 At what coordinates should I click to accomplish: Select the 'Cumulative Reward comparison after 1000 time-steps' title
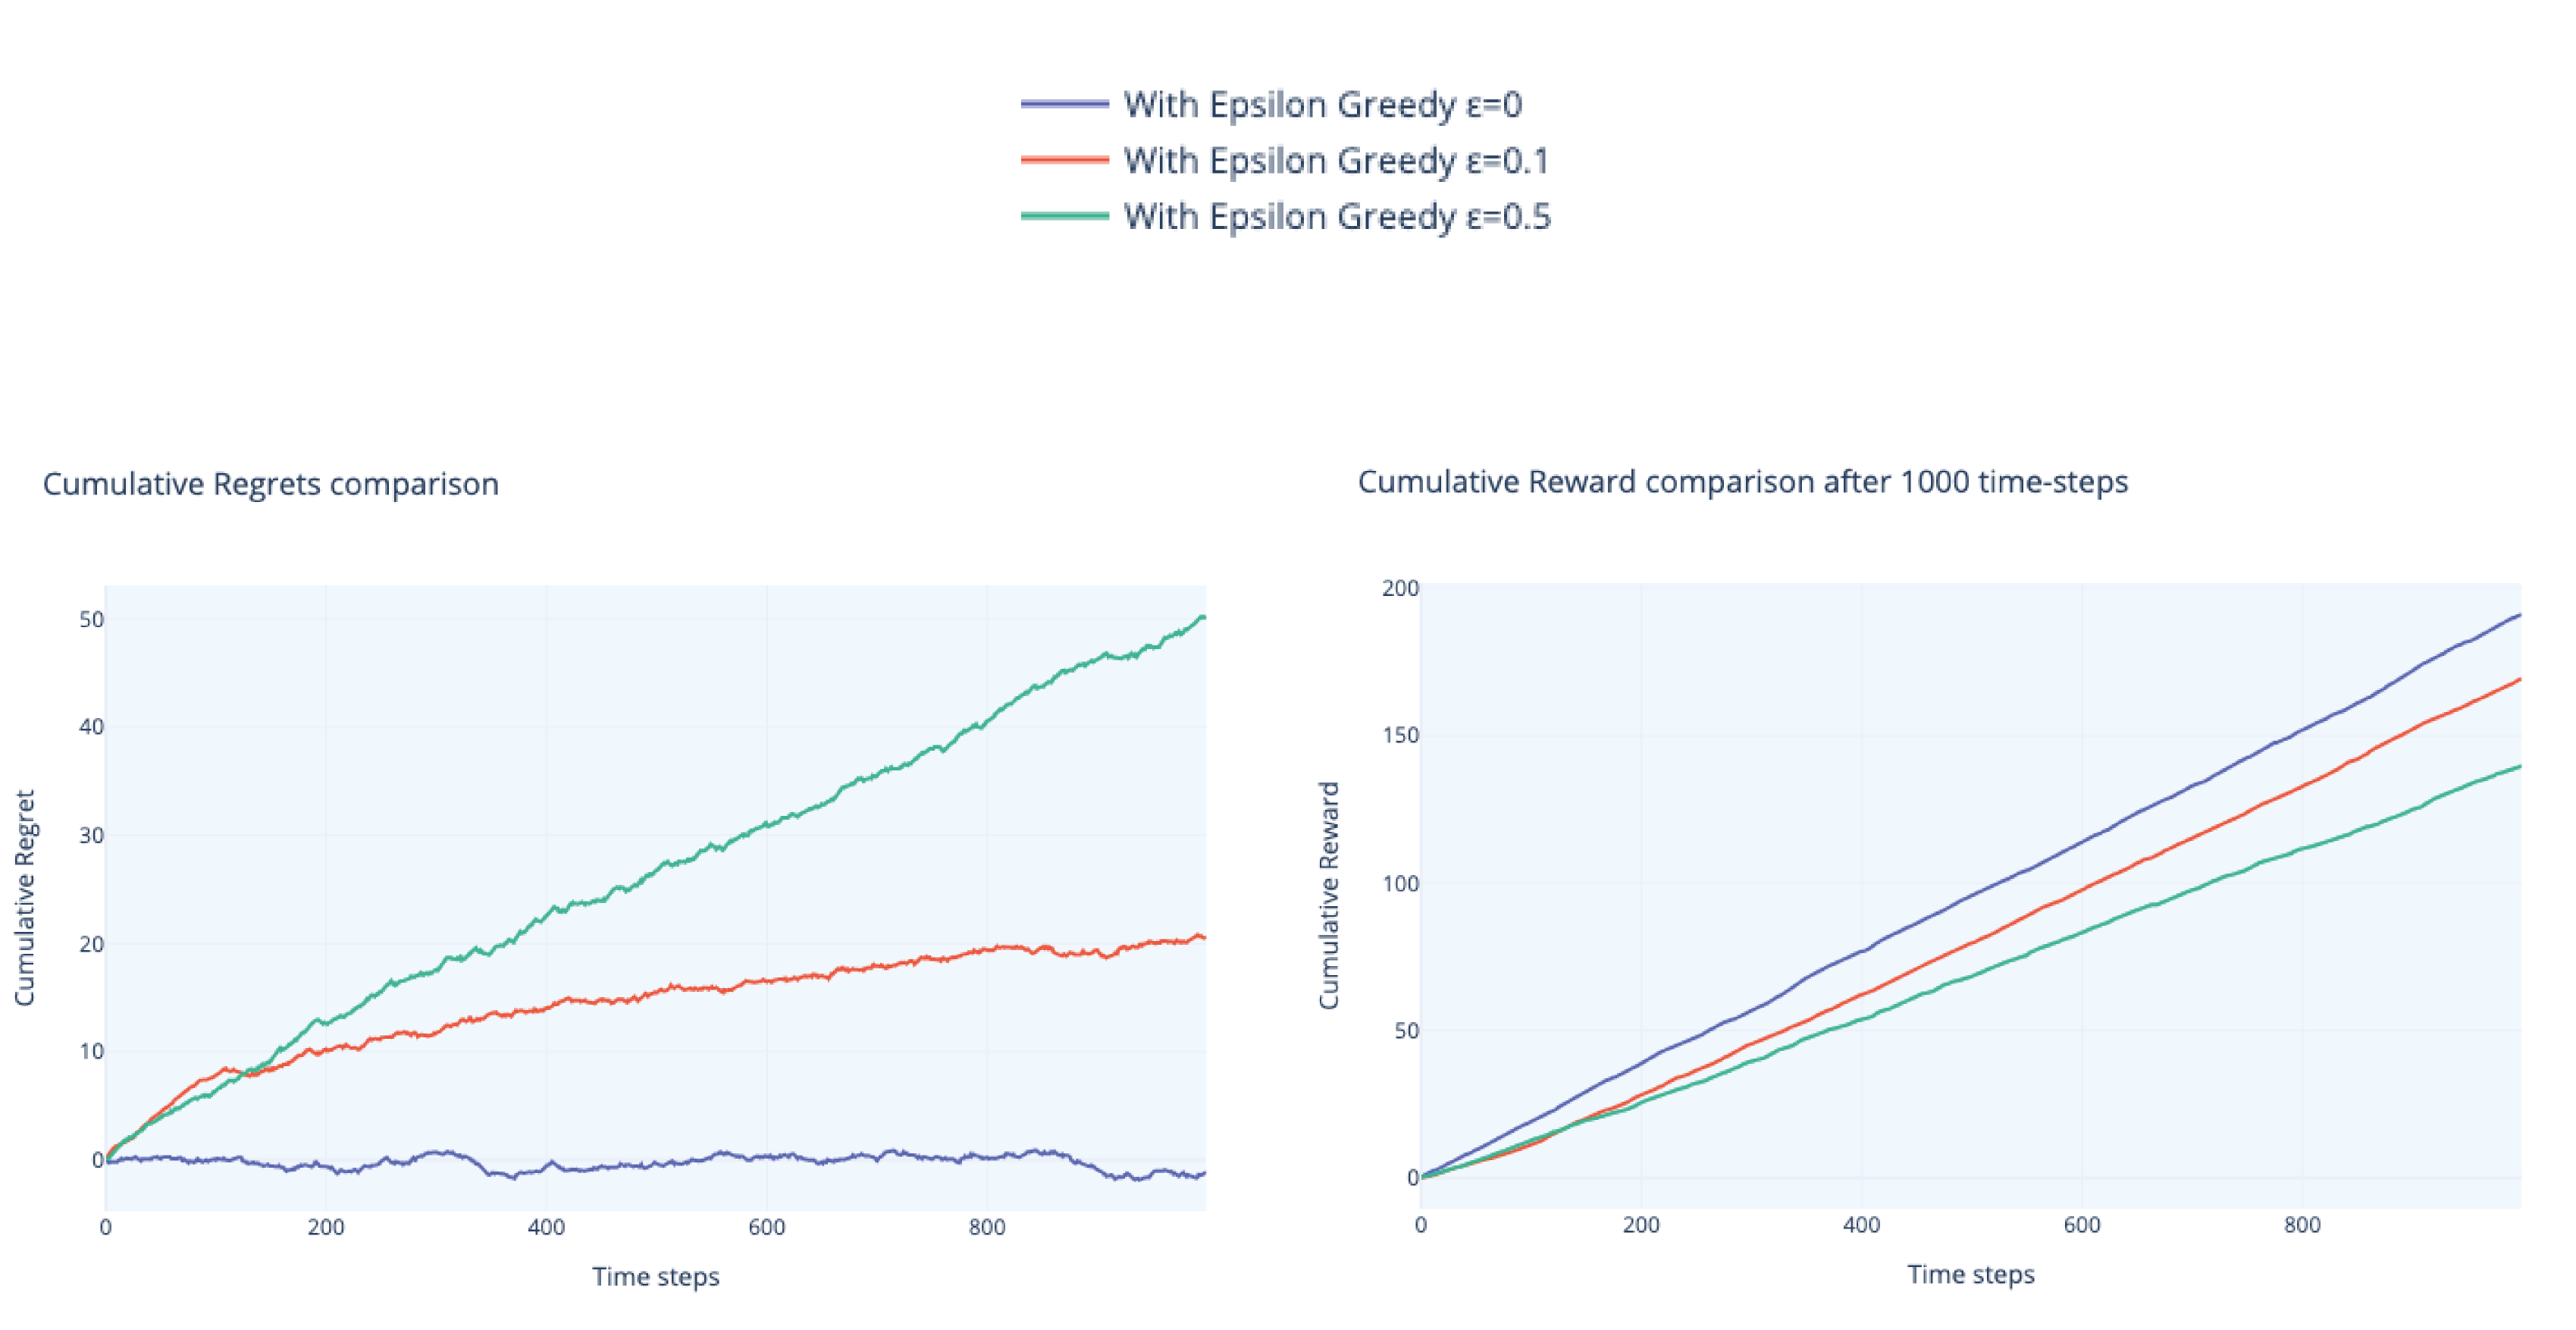point(1742,482)
